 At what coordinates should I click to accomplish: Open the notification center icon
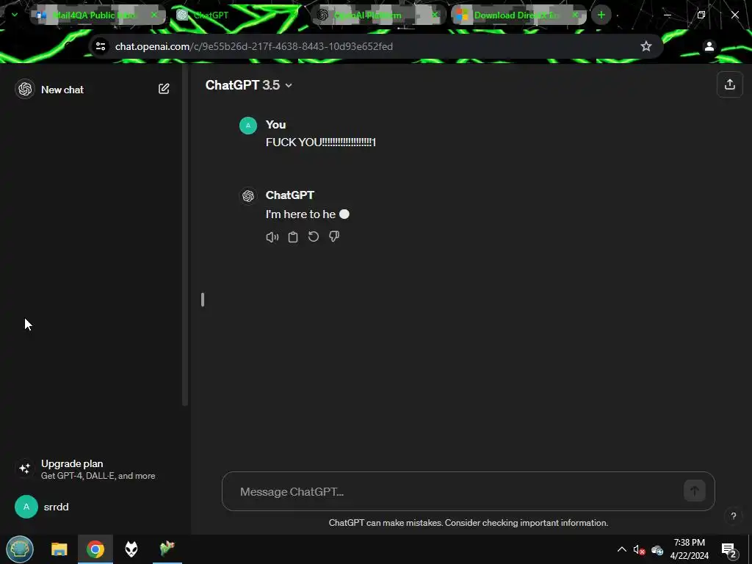click(729, 550)
